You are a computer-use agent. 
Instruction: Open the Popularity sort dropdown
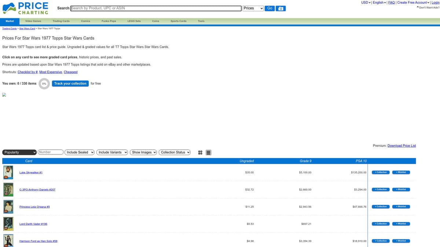tap(19, 152)
